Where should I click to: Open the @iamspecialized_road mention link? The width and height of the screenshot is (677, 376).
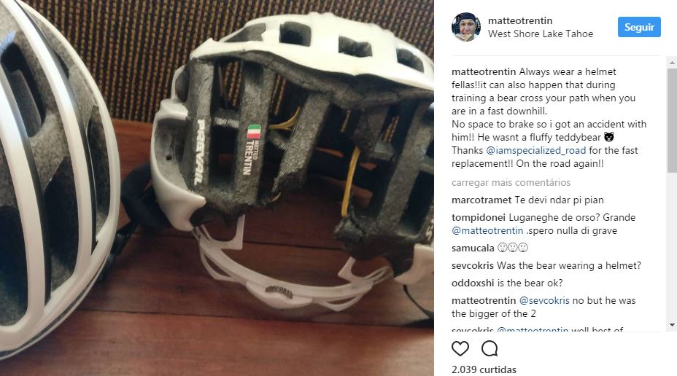pyautogui.click(x=535, y=151)
